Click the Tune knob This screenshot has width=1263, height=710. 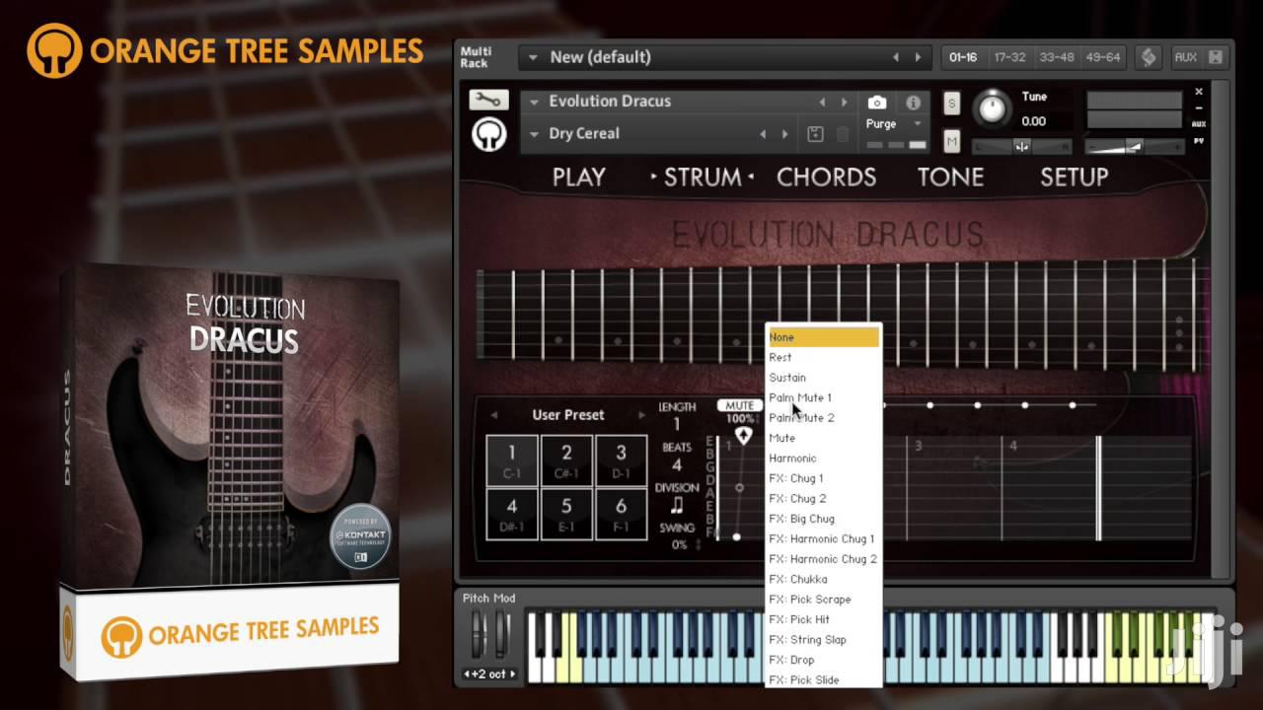[993, 106]
